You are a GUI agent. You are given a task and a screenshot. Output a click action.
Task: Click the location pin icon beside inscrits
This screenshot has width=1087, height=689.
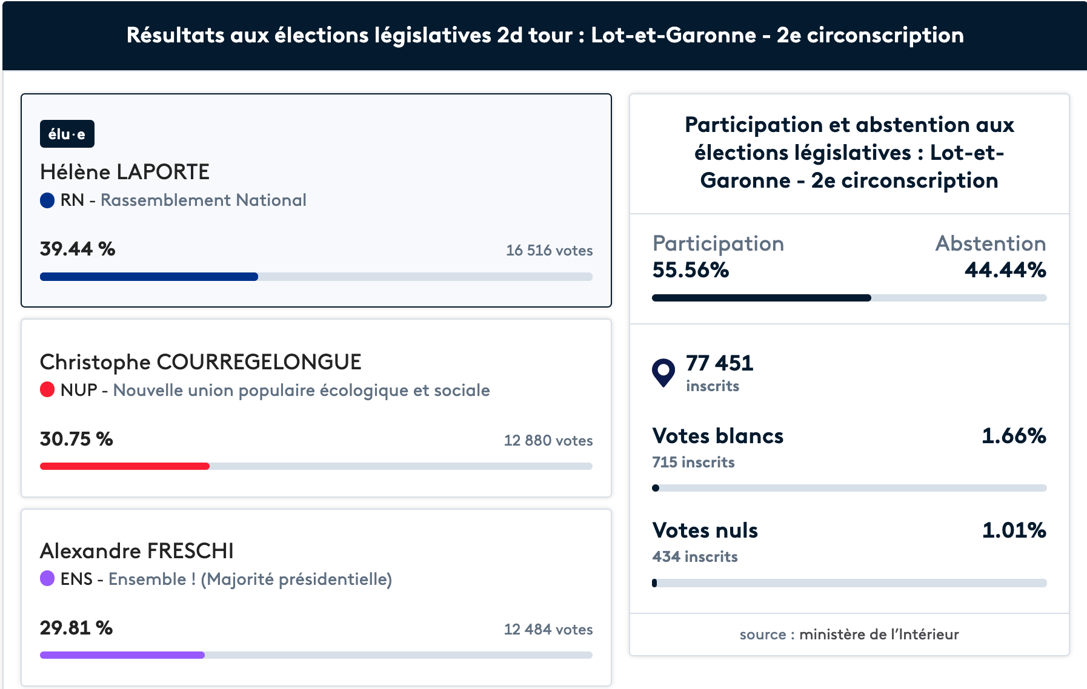pyautogui.click(x=663, y=372)
